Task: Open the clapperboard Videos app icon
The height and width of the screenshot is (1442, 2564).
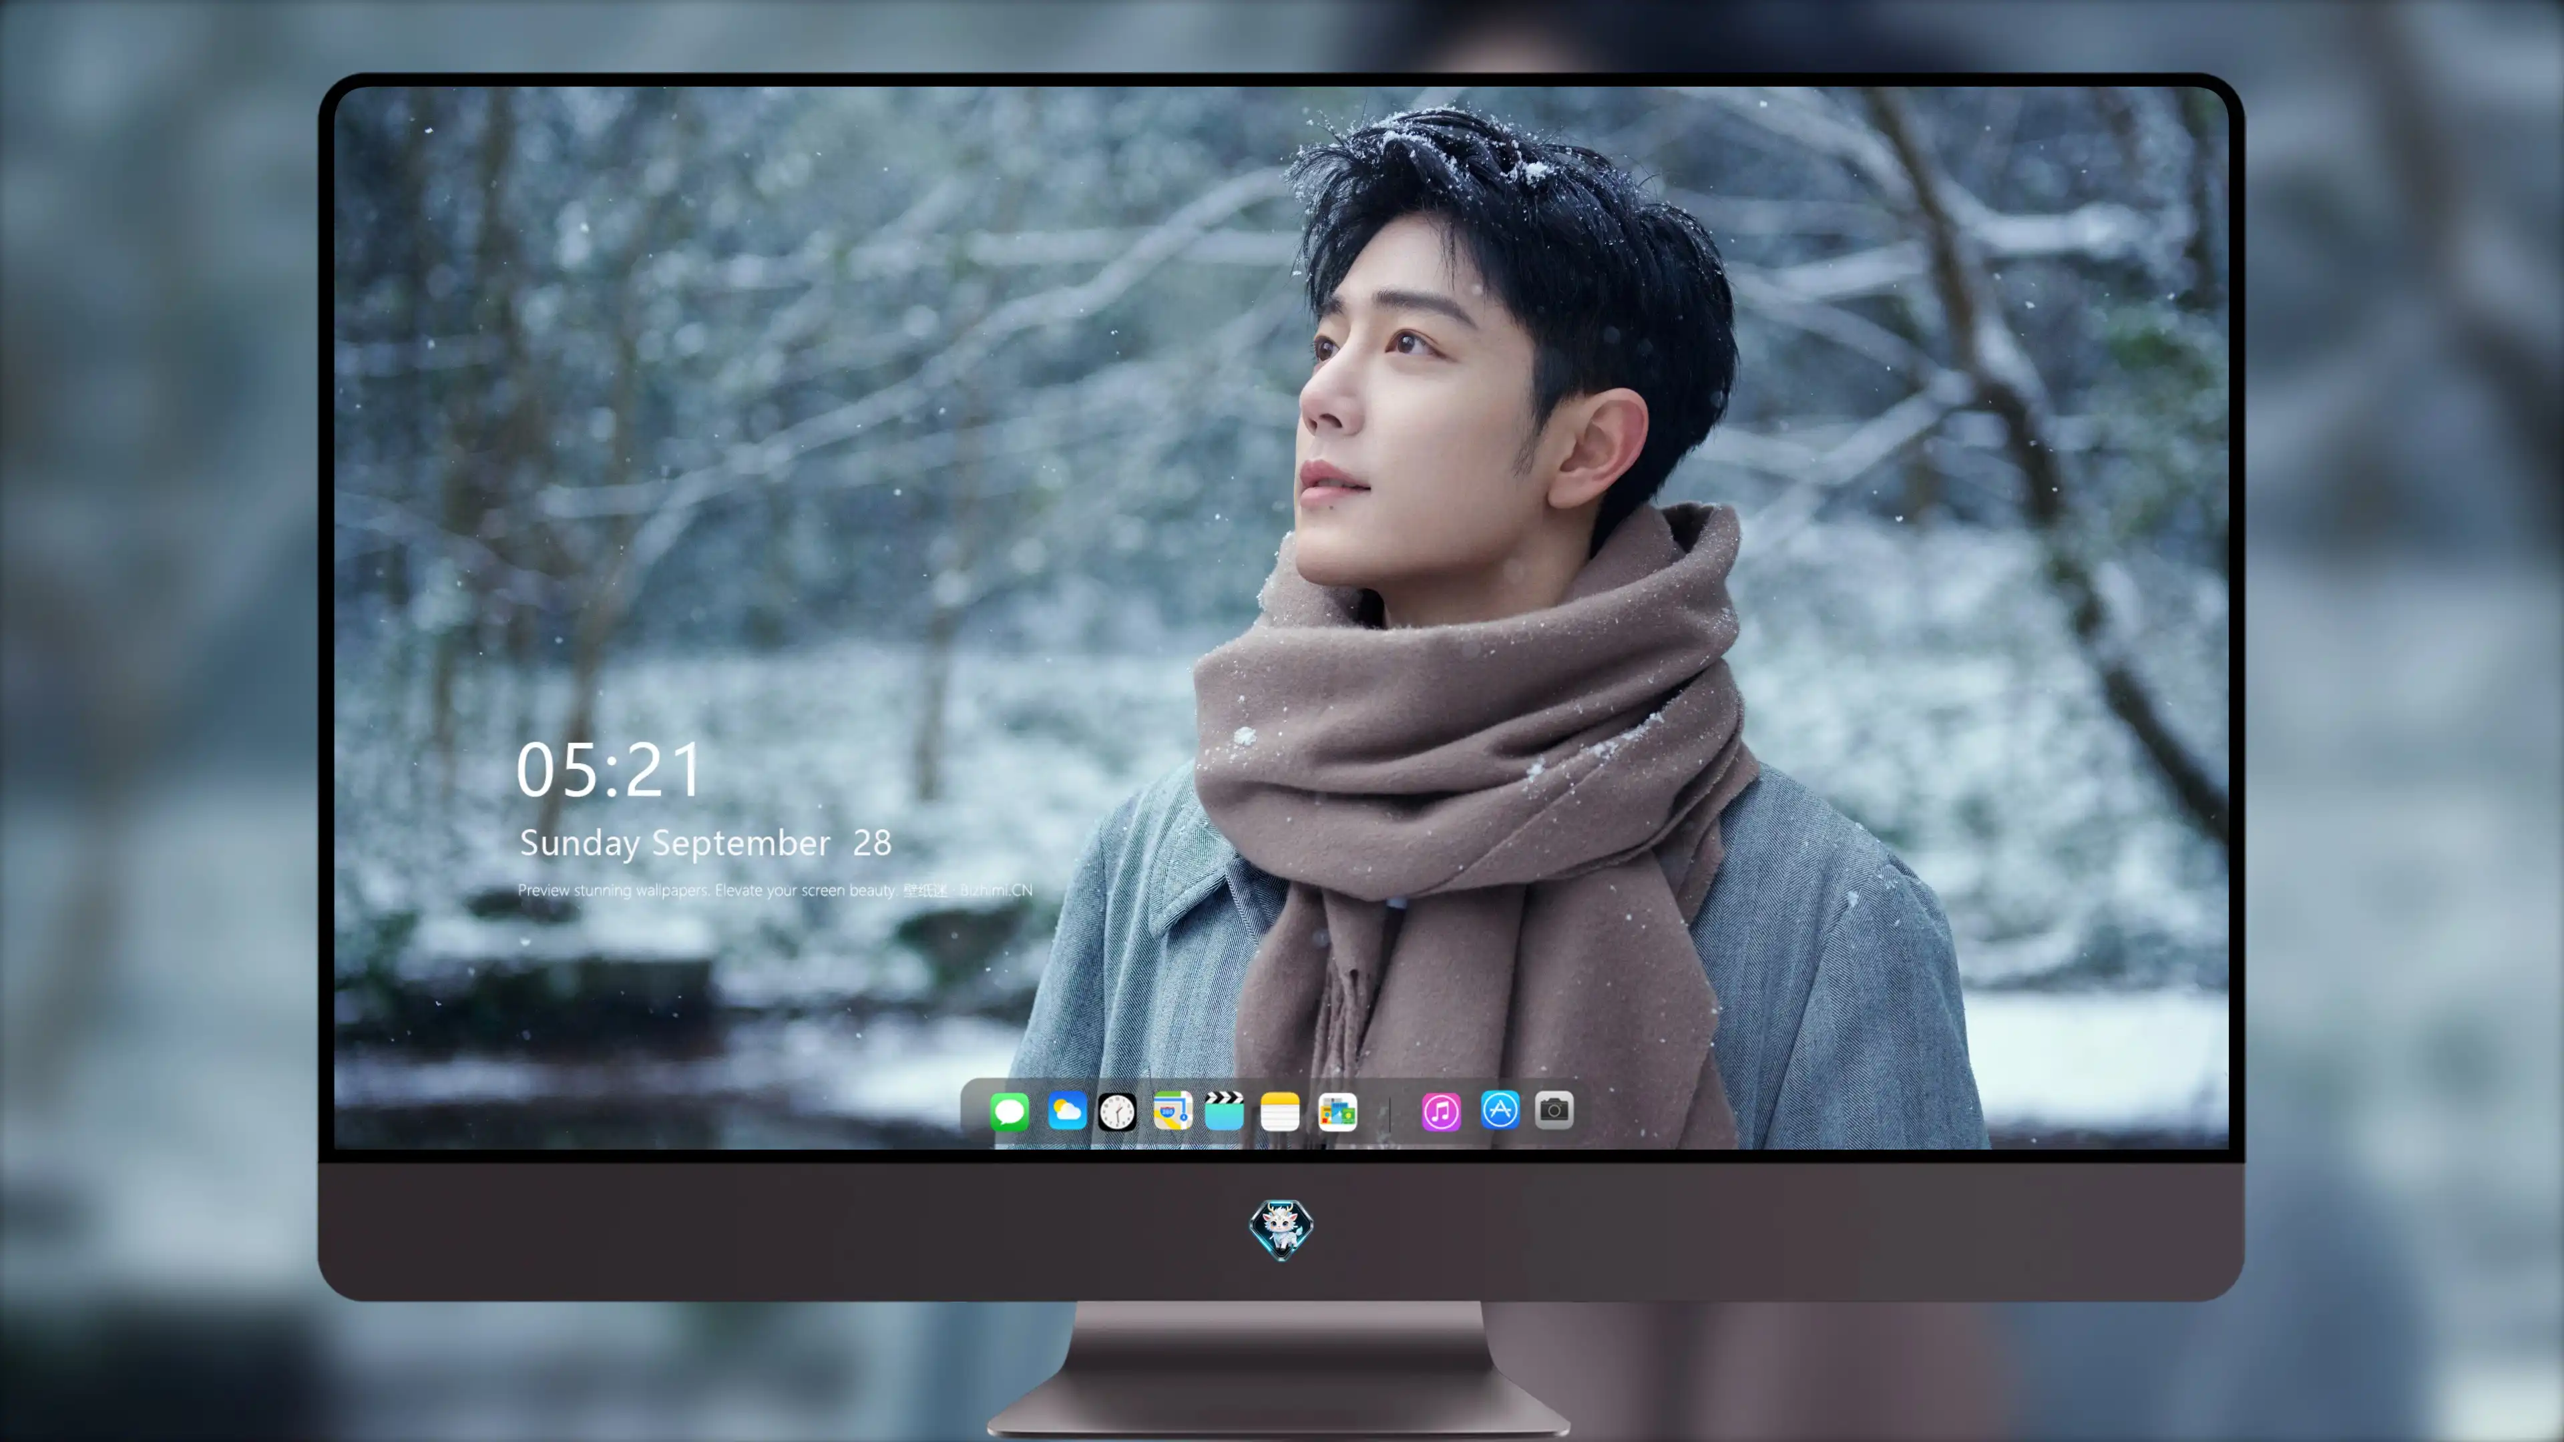Action: 1225,1111
